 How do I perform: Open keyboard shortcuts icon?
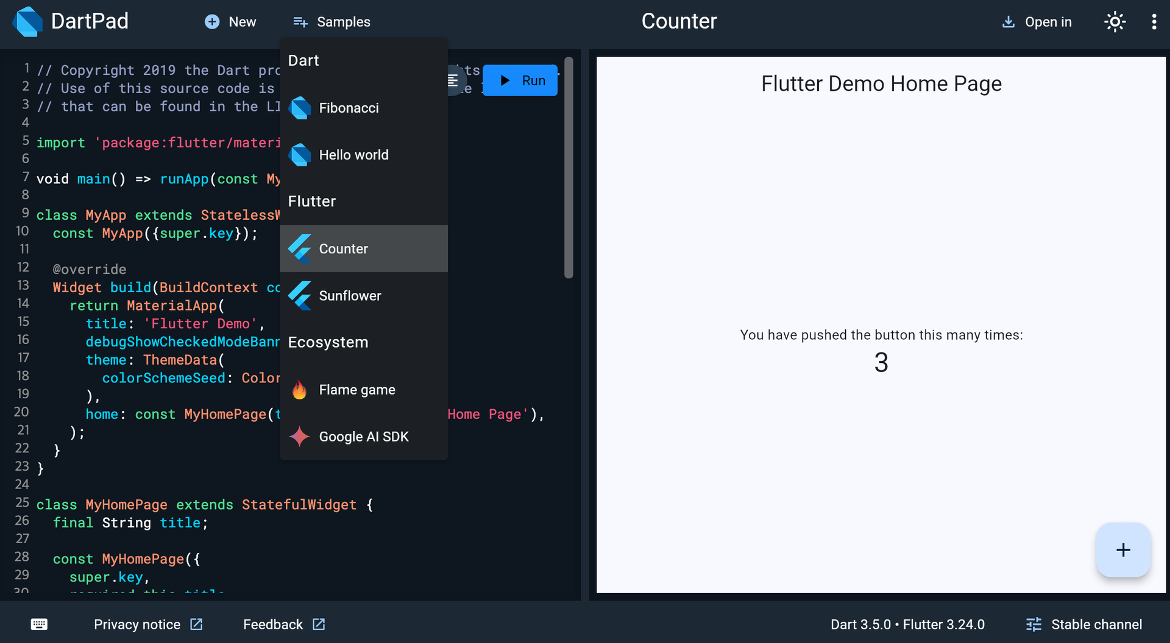point(39,624)
